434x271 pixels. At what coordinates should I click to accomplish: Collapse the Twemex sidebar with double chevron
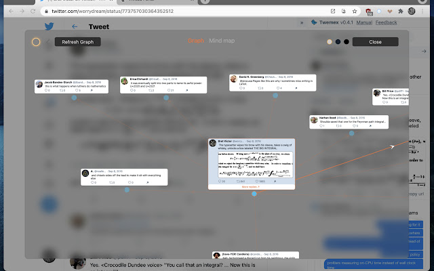[x=302, y=22]
